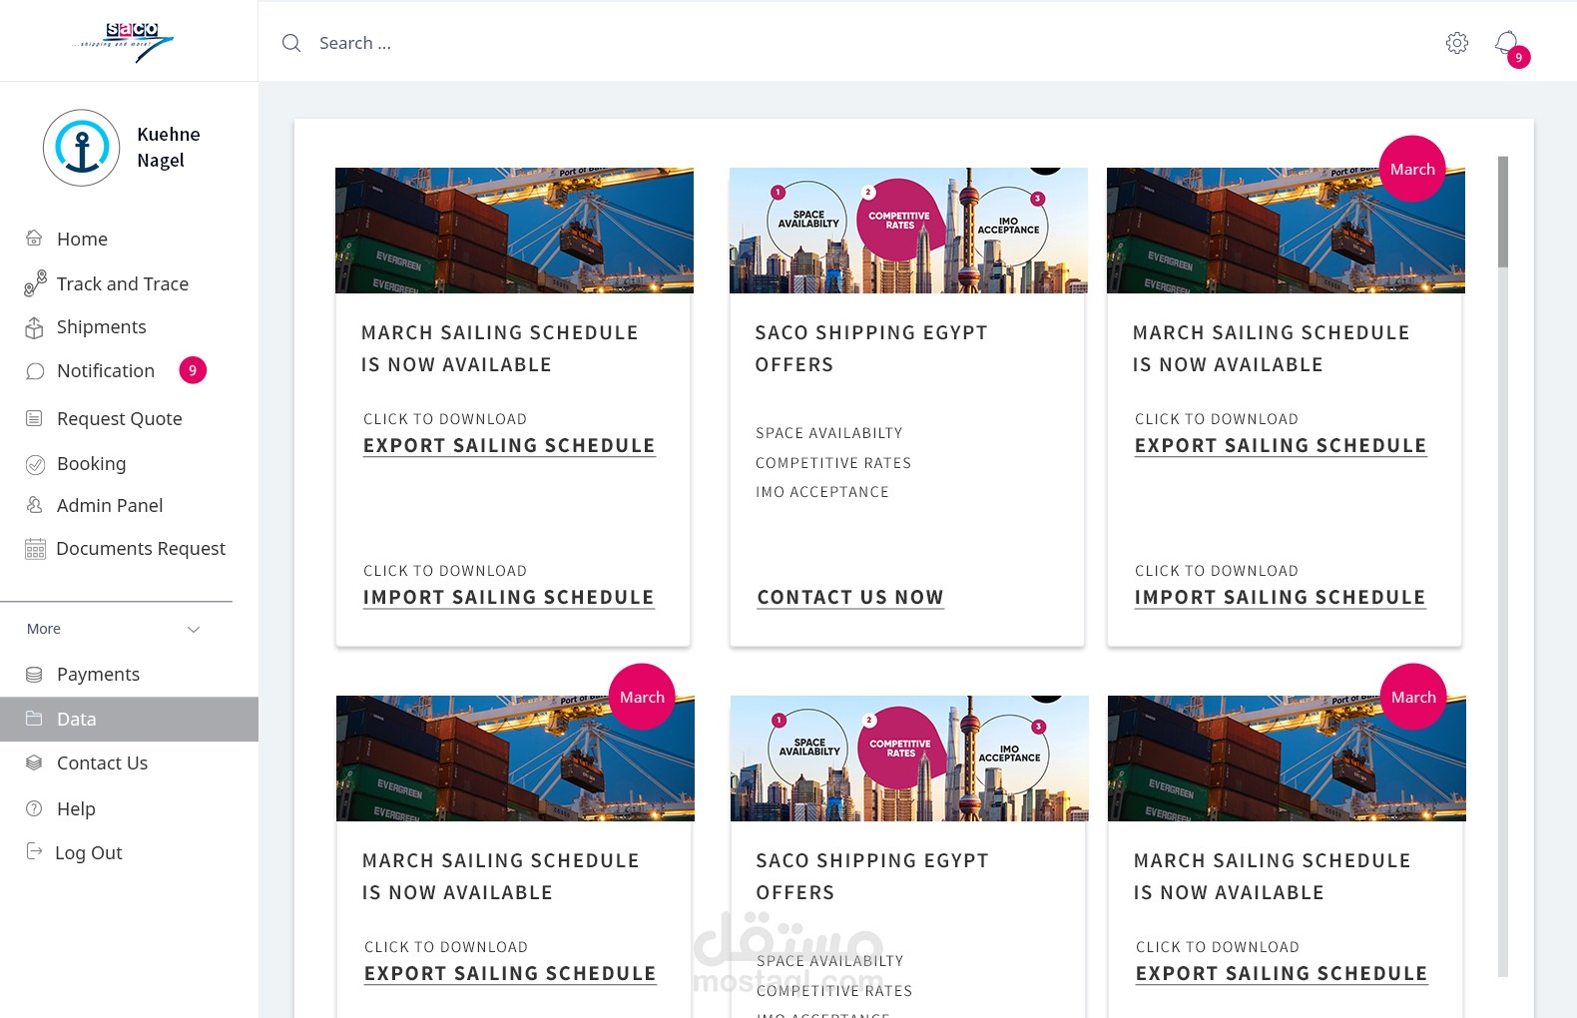The height and width of the screenshot is (1018, 1577).
Task: Click the SACO logo
Action: point(125,42)
